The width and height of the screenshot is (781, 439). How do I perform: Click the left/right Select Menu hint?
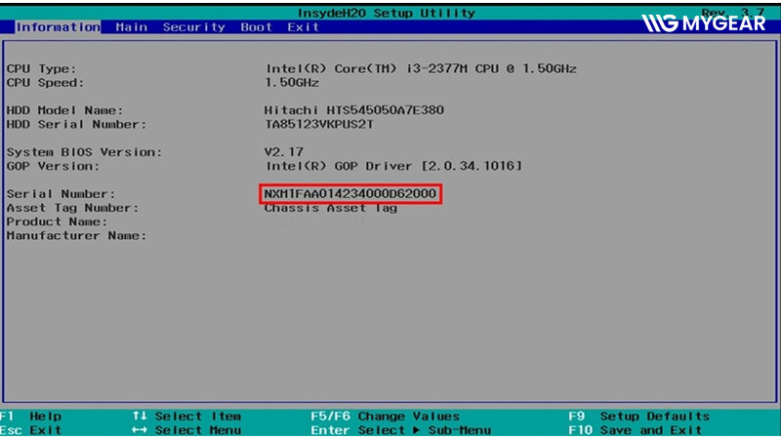click(x=186, y=430)
